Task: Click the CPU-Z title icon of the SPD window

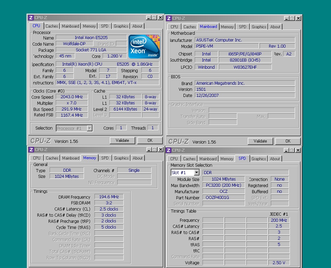Action: click(x=169, y=150)
